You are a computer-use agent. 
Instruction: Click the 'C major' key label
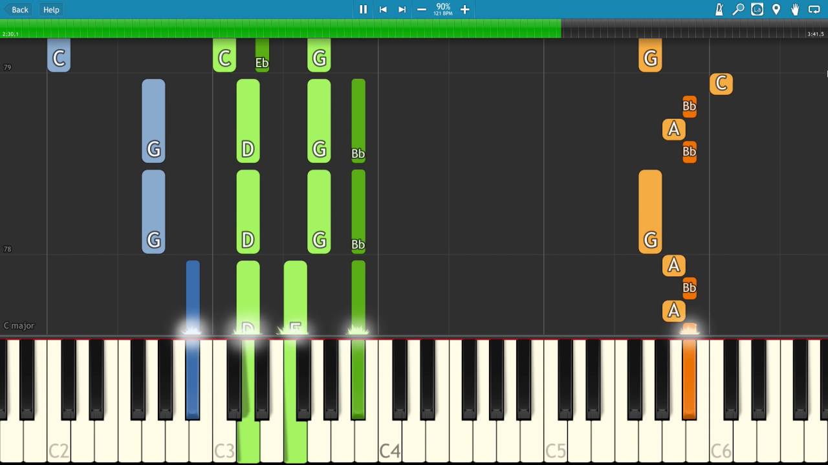click(19, 325)
